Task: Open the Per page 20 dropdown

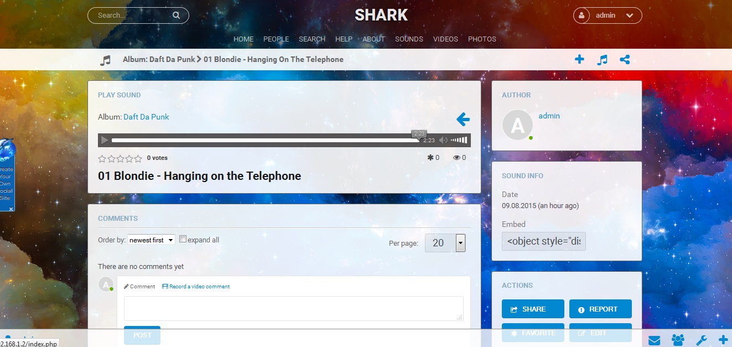Action: point(445,243)
